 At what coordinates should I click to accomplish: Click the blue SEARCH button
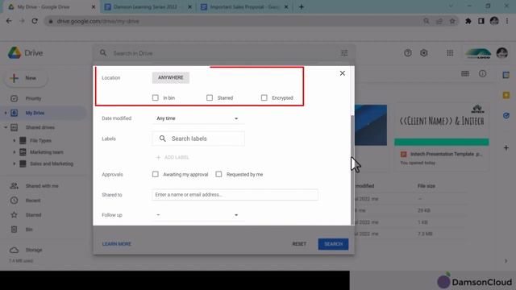(x=333, y=244)
